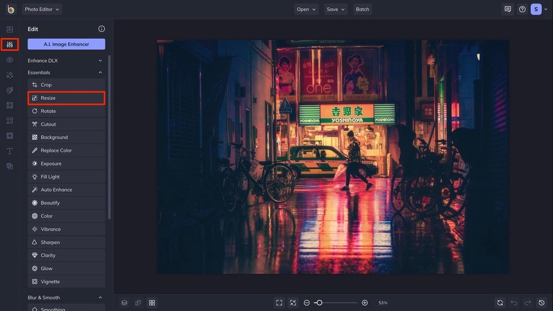Select the Crop tool
This screenshot has width=553, height=311.
66,84
